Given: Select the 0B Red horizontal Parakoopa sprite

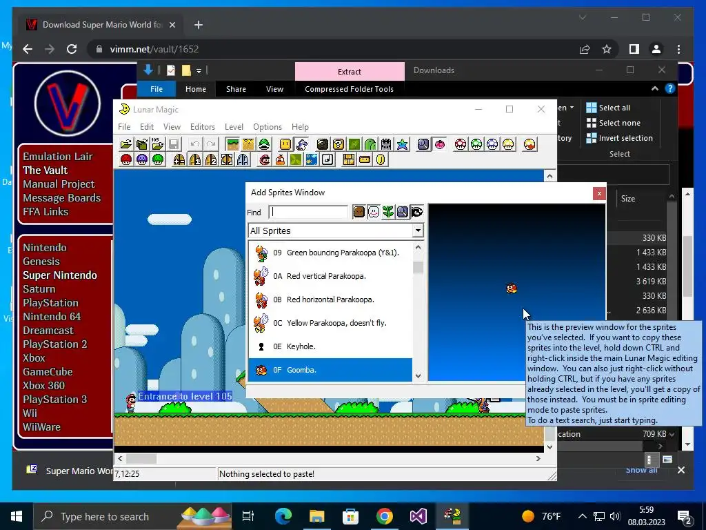Looking at the screenshot, I should (330, 300).
